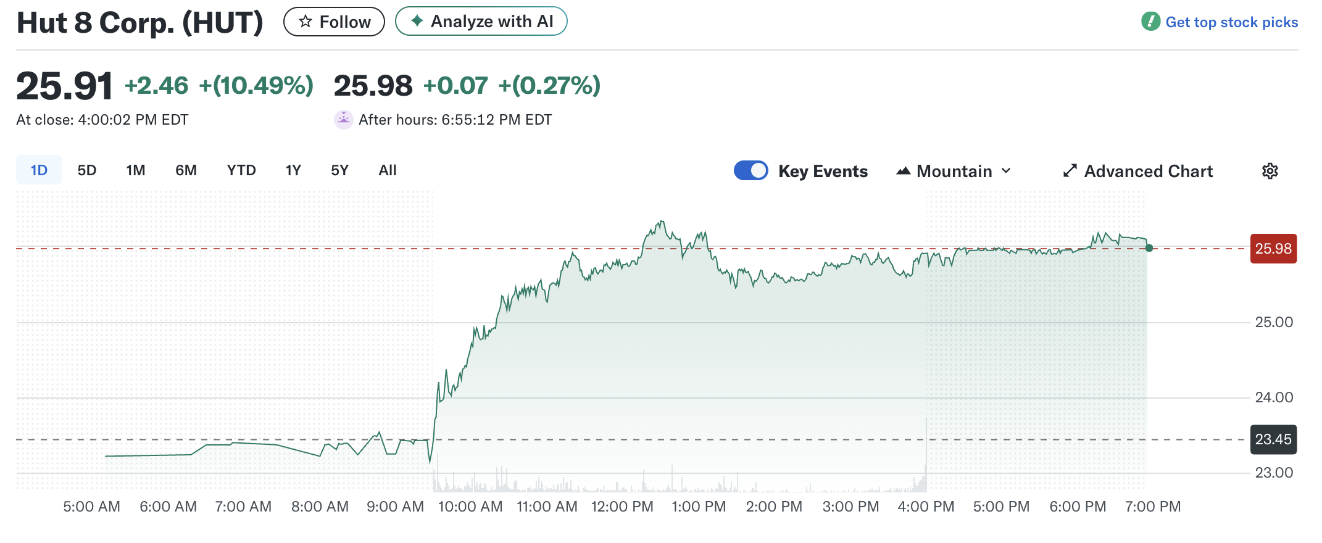The height and width of the screenshot is (543, 1322).
Task: Select the 1M range tab
Action: pos(136,170)
